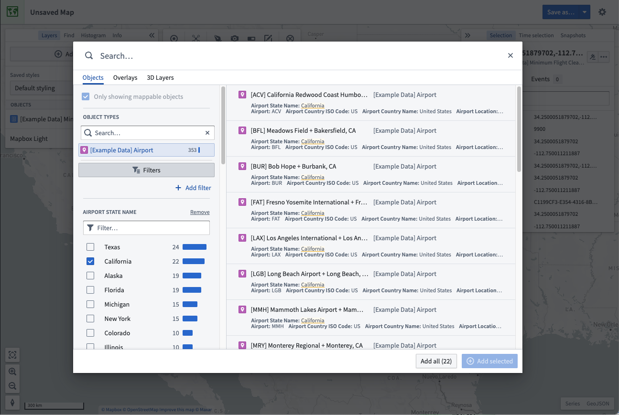Open the Save as dropdown arrow
Viewport: 619px width, 415px height.
click(585, 12)
